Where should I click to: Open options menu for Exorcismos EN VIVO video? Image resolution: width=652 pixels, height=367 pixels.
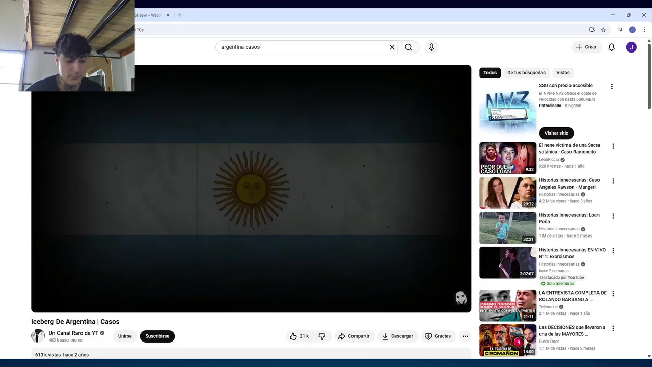[613, 251]
